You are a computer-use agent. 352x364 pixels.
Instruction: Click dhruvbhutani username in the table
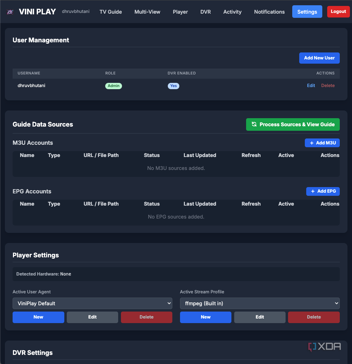point(31,85)
